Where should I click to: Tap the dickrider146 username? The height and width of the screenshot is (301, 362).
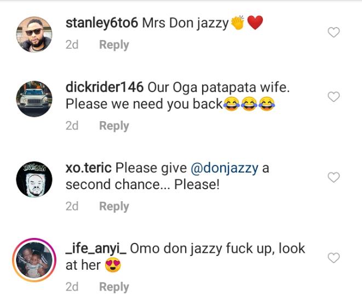point(105,87)
